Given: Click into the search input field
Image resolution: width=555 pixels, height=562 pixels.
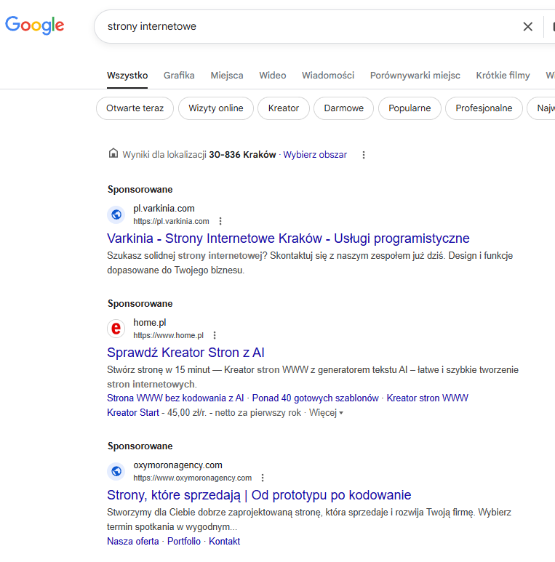Looking at the screenshot, I should 308,26.
